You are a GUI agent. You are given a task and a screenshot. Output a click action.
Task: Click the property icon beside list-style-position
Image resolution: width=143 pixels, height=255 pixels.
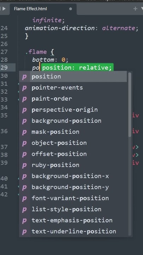pos(24,209)
